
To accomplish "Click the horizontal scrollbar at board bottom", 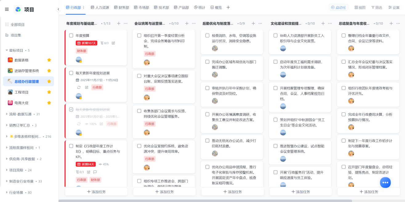I will (x=205, y=200).
